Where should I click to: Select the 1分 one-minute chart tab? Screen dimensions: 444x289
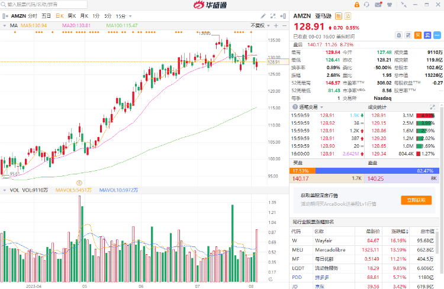tap(96, 16)
